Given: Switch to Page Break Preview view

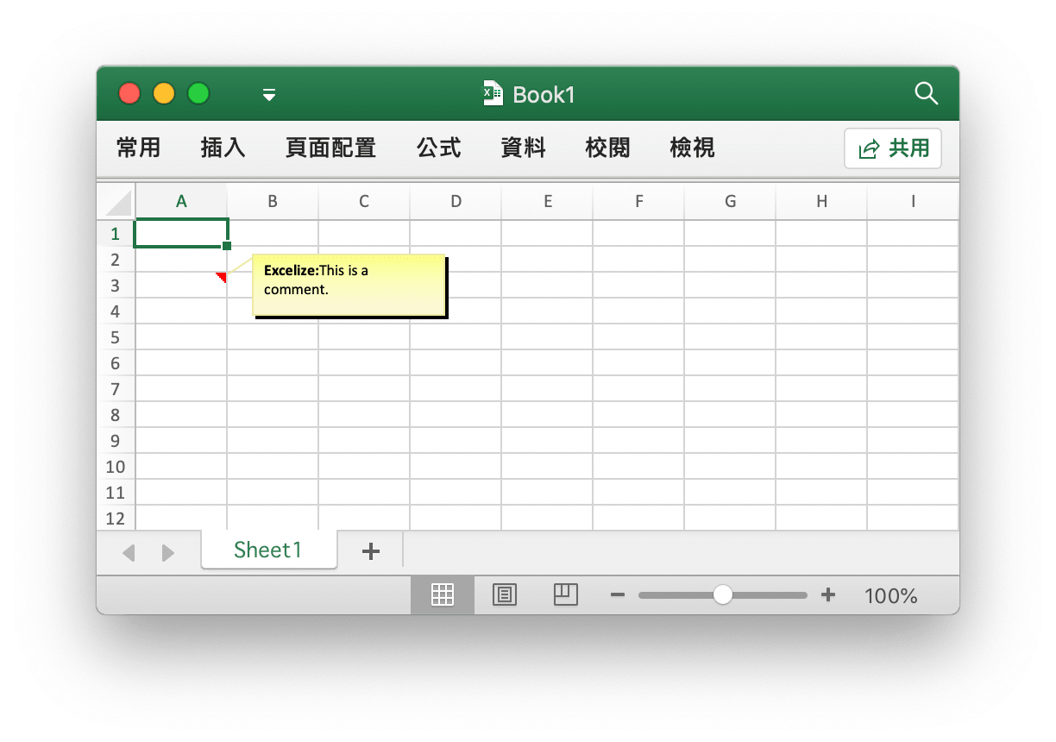Looking at the screenshot, I should 565,594.
